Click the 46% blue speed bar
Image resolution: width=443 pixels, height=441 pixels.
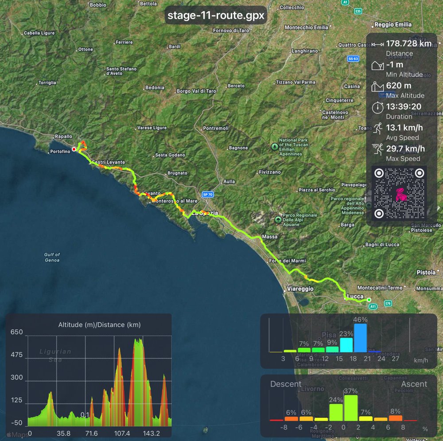tap(360, 338)
